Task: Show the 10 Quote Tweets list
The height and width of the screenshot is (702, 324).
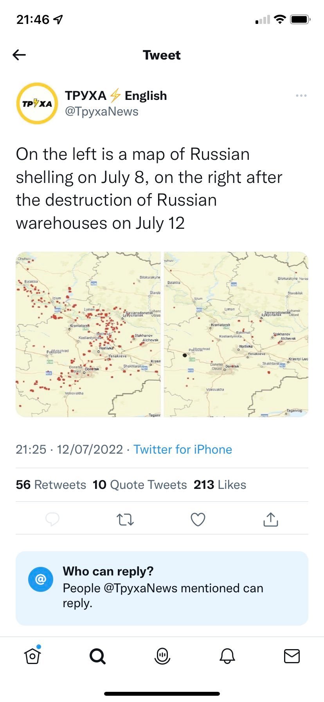Action: click(x=140, y=485)
